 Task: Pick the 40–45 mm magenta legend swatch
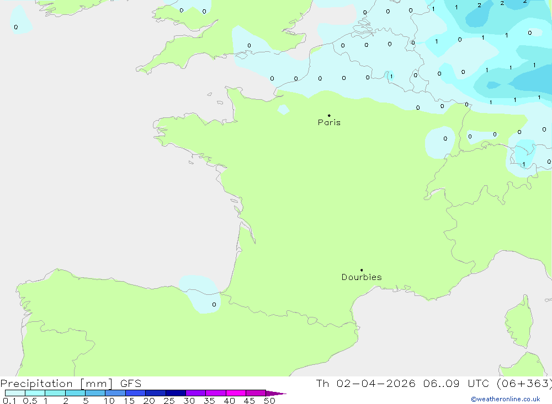[x=236, y=393]
